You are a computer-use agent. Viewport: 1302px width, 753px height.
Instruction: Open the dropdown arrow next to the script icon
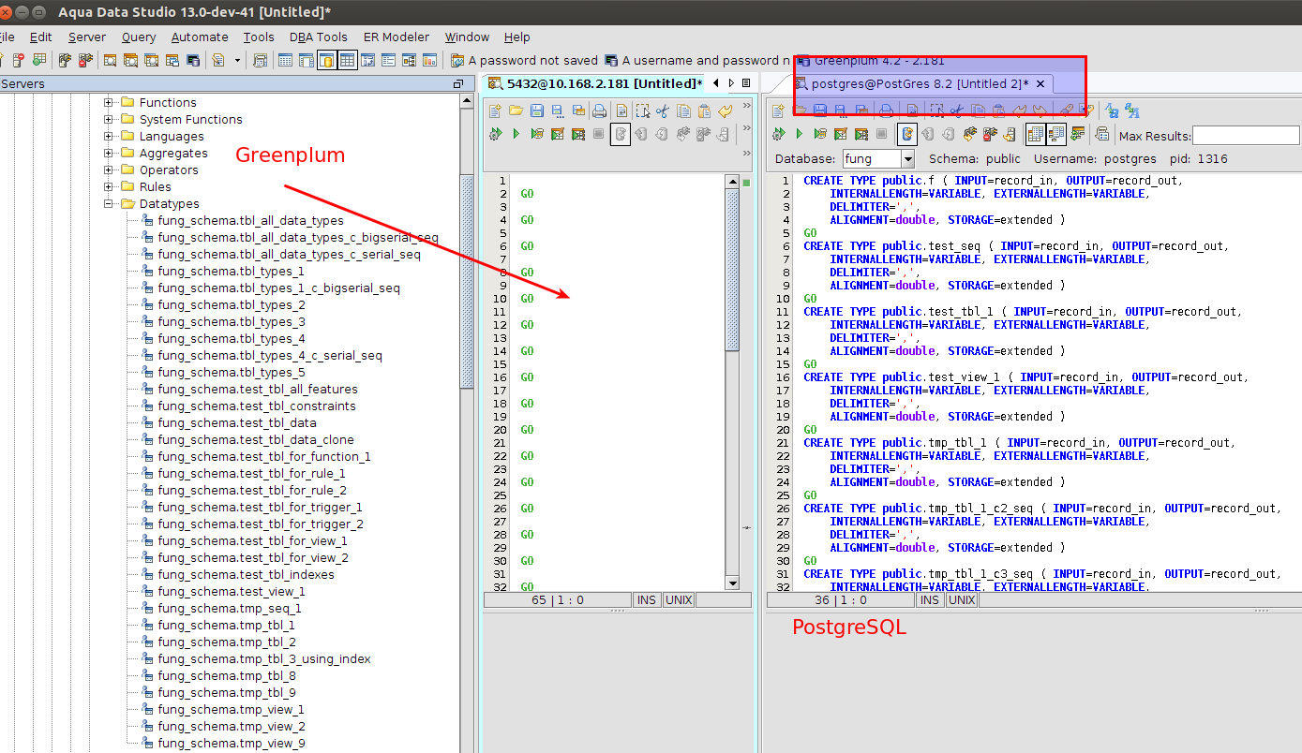tap(237, 61)
